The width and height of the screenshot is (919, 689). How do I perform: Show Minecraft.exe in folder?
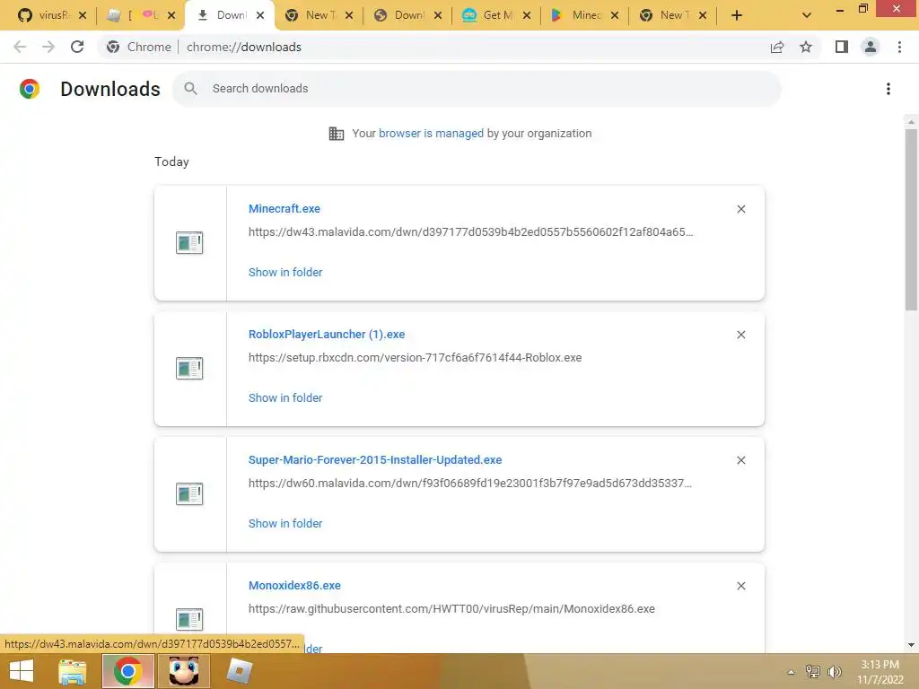coord(285,273)
